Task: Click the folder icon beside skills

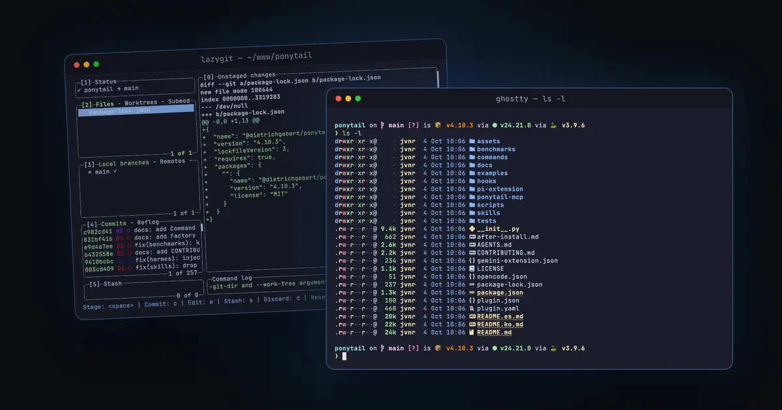Action: click(472, 213)
